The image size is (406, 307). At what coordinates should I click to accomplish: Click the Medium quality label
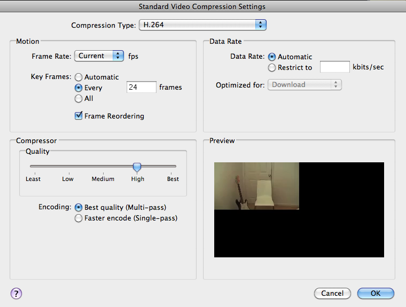(103, 179)
